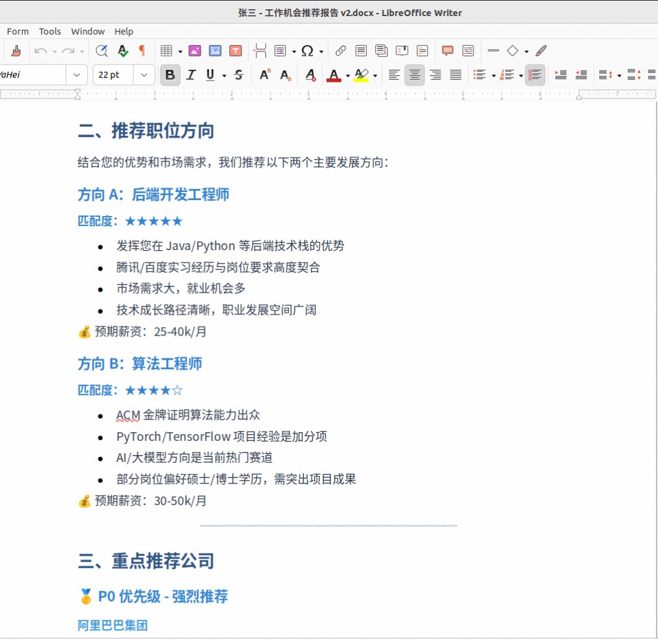Open the Find & Replace tool
Viewport: 658px width, 639px height.
click(x=102, y=51)
